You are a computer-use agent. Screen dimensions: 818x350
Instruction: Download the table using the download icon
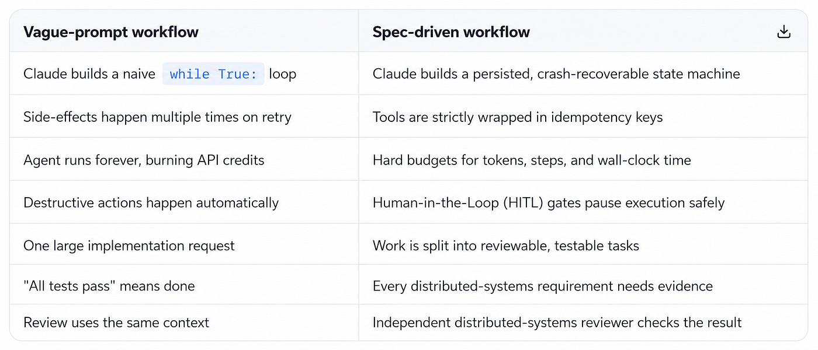[x=784, y=32]
